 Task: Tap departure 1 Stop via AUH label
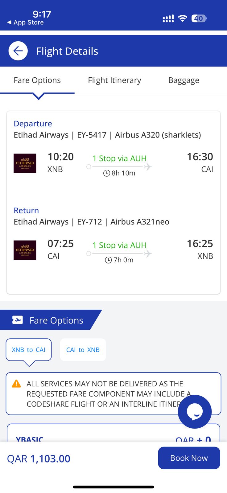120,158
